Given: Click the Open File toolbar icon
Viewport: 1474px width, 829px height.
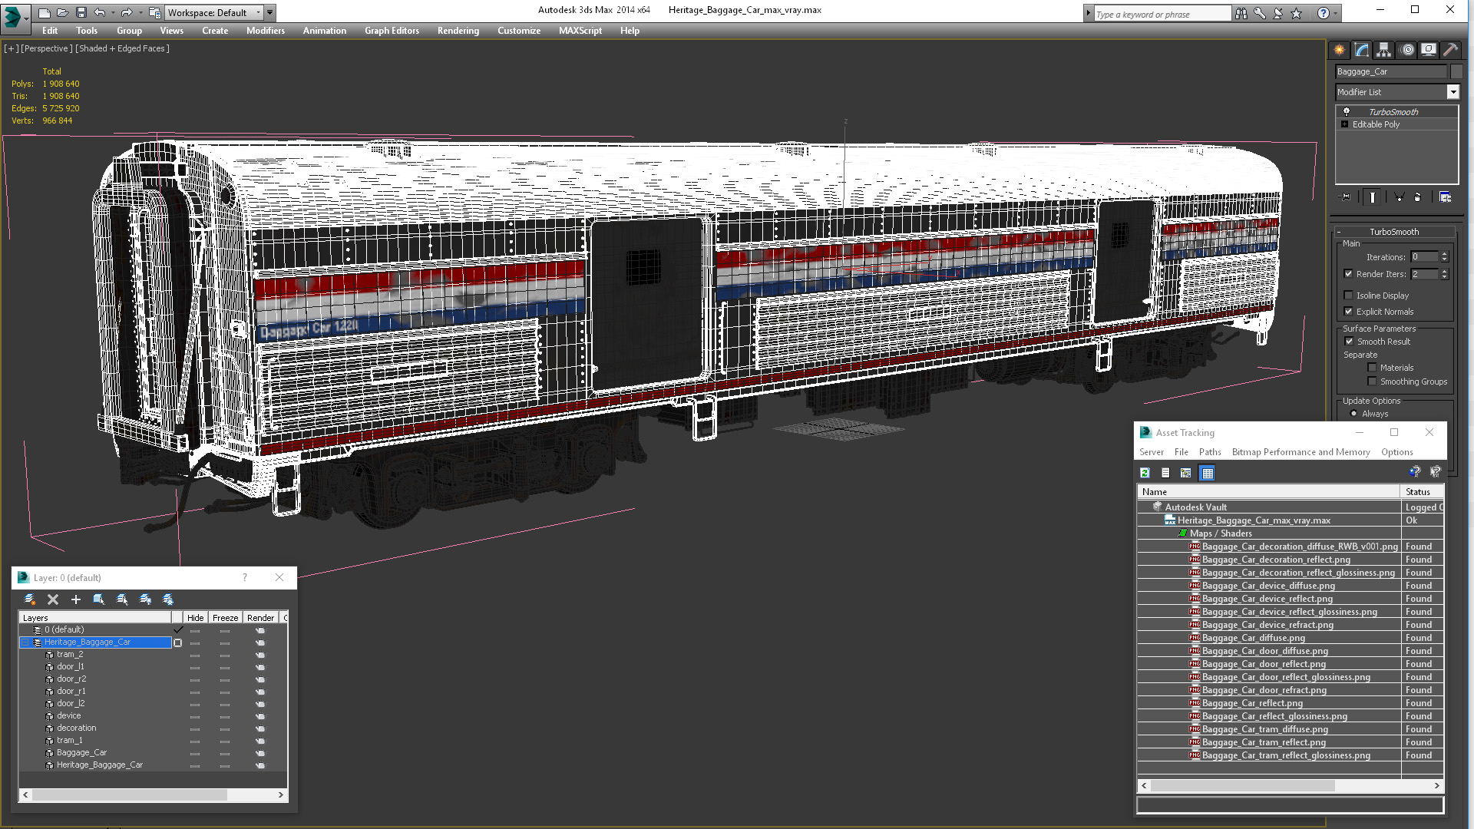Looking at the screenshot, I should [63, 12].
